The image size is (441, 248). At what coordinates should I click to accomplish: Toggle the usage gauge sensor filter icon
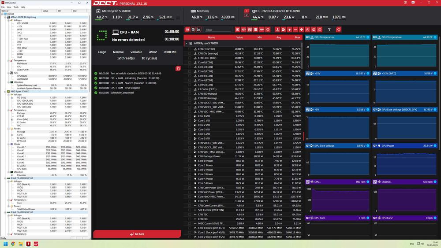tap(314, 30)
